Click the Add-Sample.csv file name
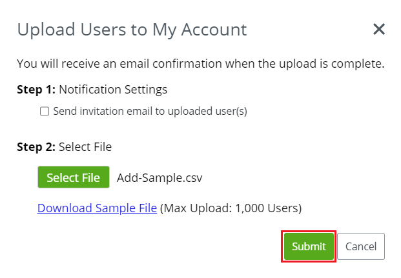The width and height of the screenshot is (401, 278). pyautogui.click(x=159, y=177)
